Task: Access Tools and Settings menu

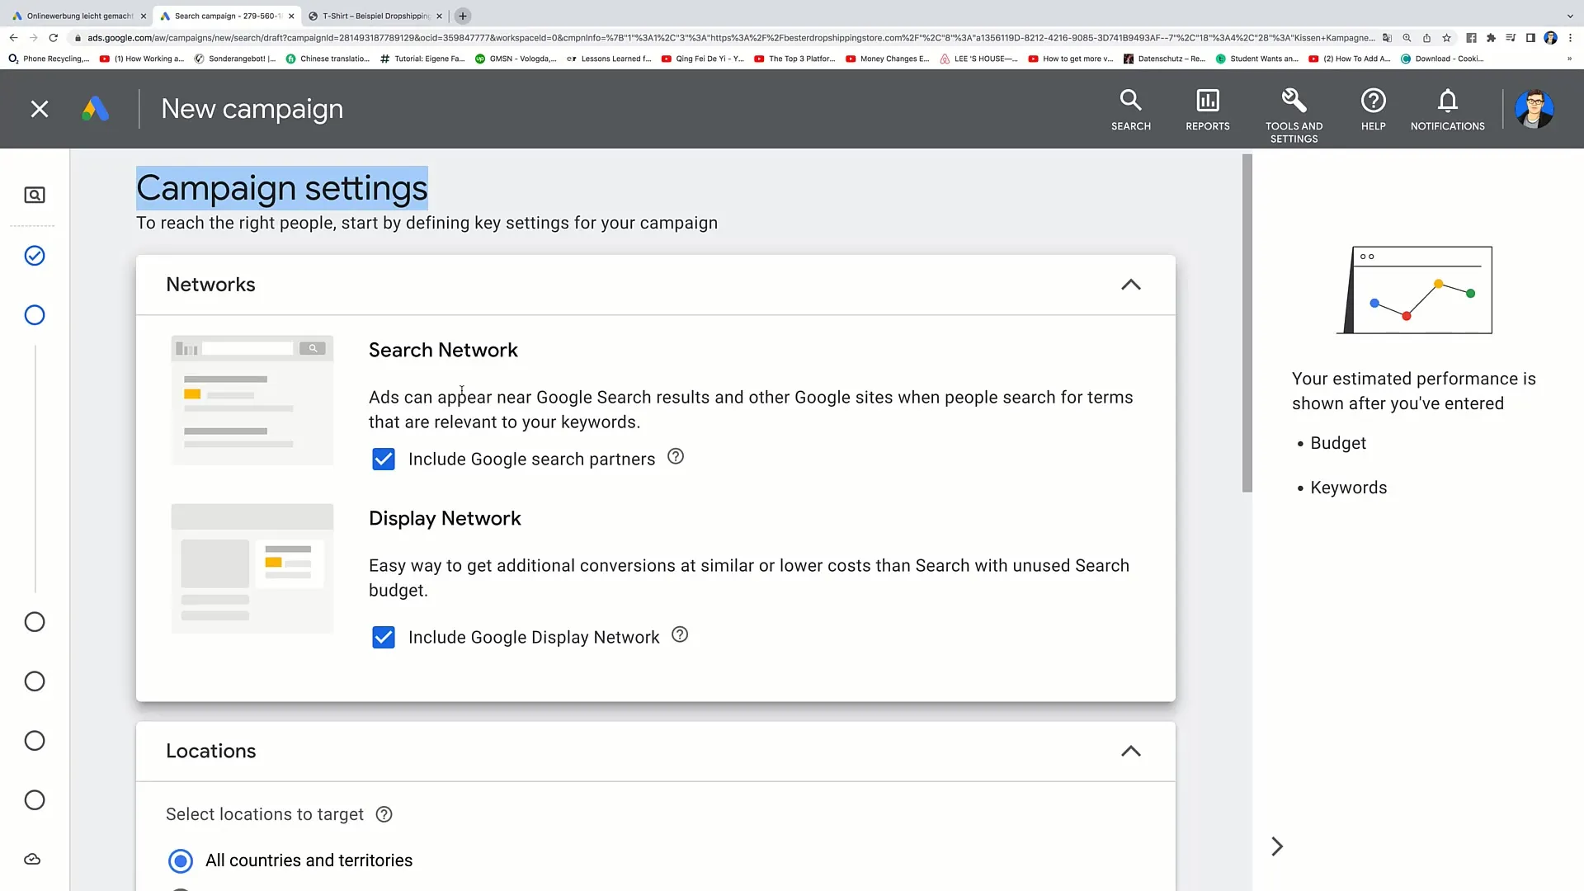Action: pos(1294,108)
